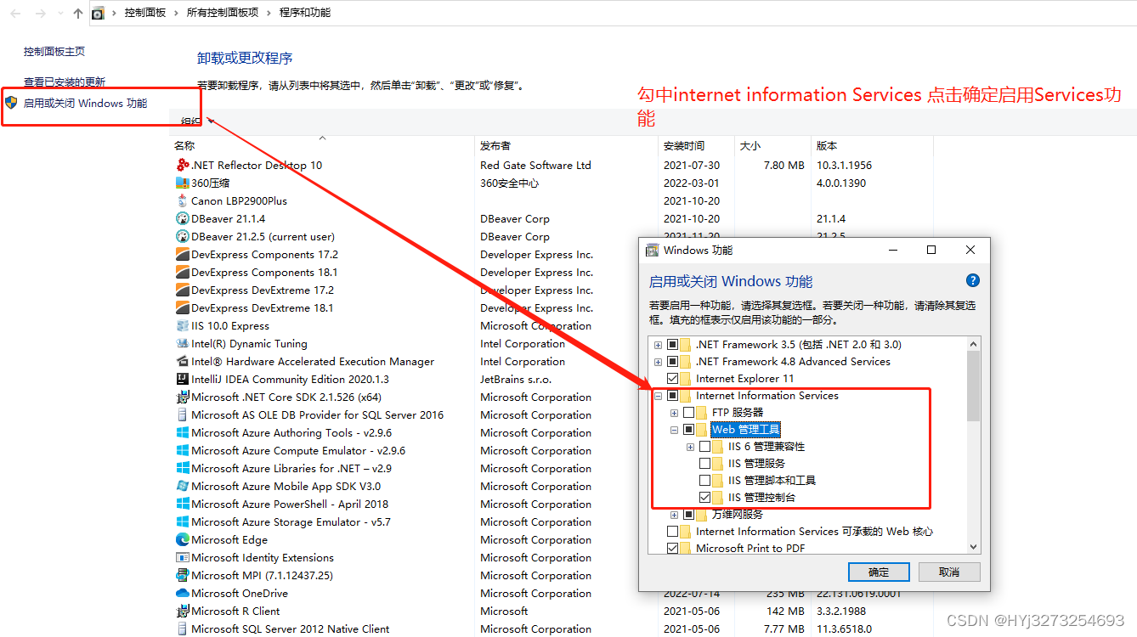The width and height of the screenshot is (1137, 637).
Task: Click the IIS 10.0 Express icon
Action: pyautogui.click(x=183, y=325)
